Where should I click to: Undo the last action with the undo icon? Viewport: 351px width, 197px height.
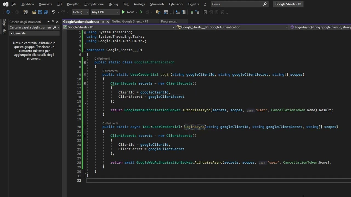tap(53, 12)
